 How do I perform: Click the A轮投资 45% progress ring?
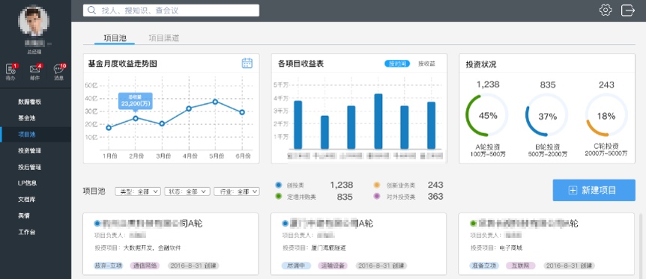487,115
